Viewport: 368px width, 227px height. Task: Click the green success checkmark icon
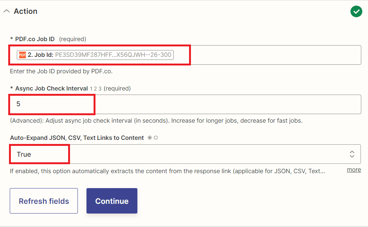[356, 11]
